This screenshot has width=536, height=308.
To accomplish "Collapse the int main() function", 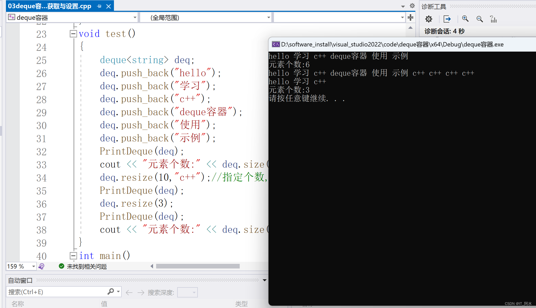I will [73, 255].
